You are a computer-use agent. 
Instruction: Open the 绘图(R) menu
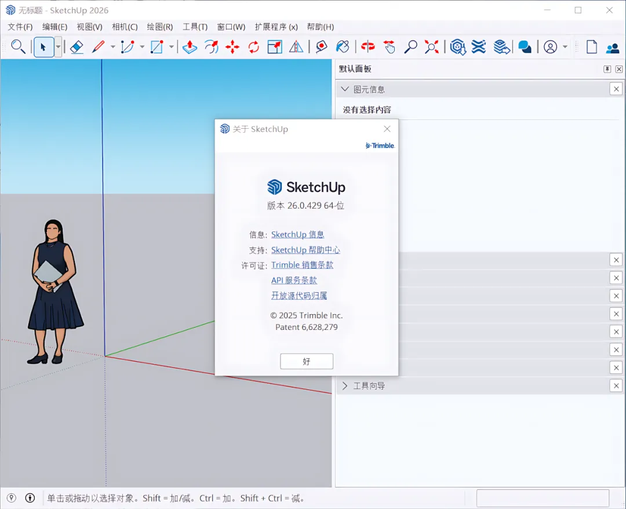tap(160, 27)
